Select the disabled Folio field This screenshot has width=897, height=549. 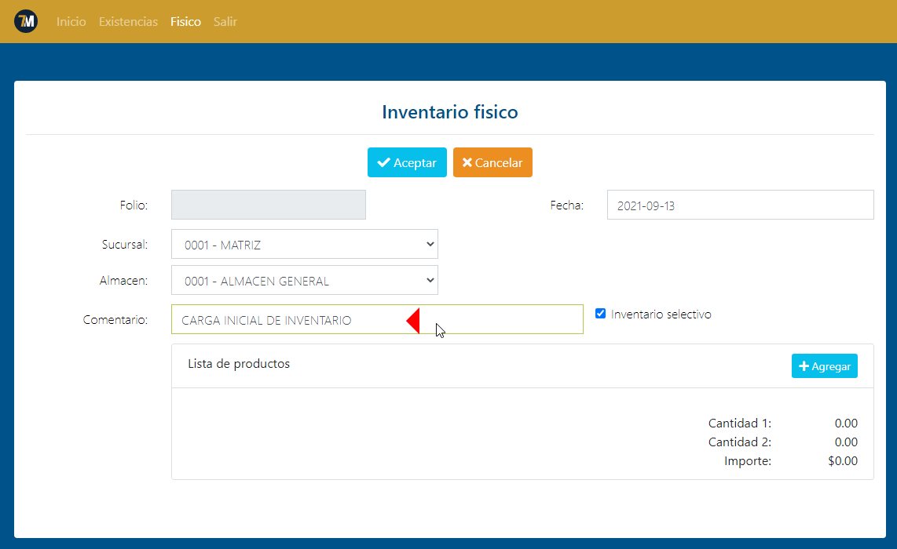click(268, 205)
